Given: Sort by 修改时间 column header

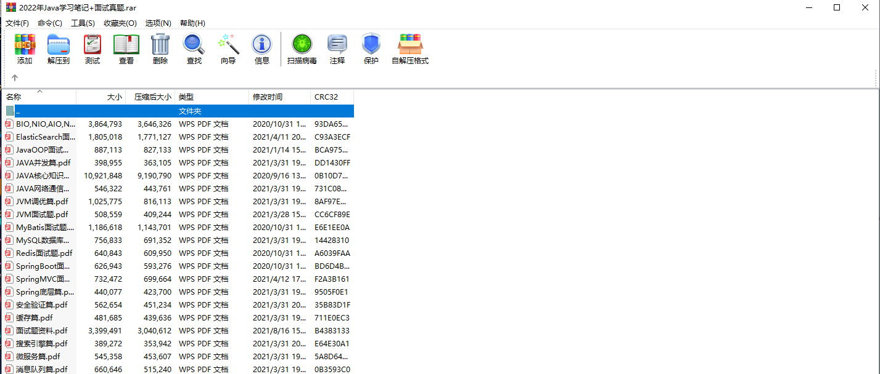Looking at the screenshot, I should point(280,97).
